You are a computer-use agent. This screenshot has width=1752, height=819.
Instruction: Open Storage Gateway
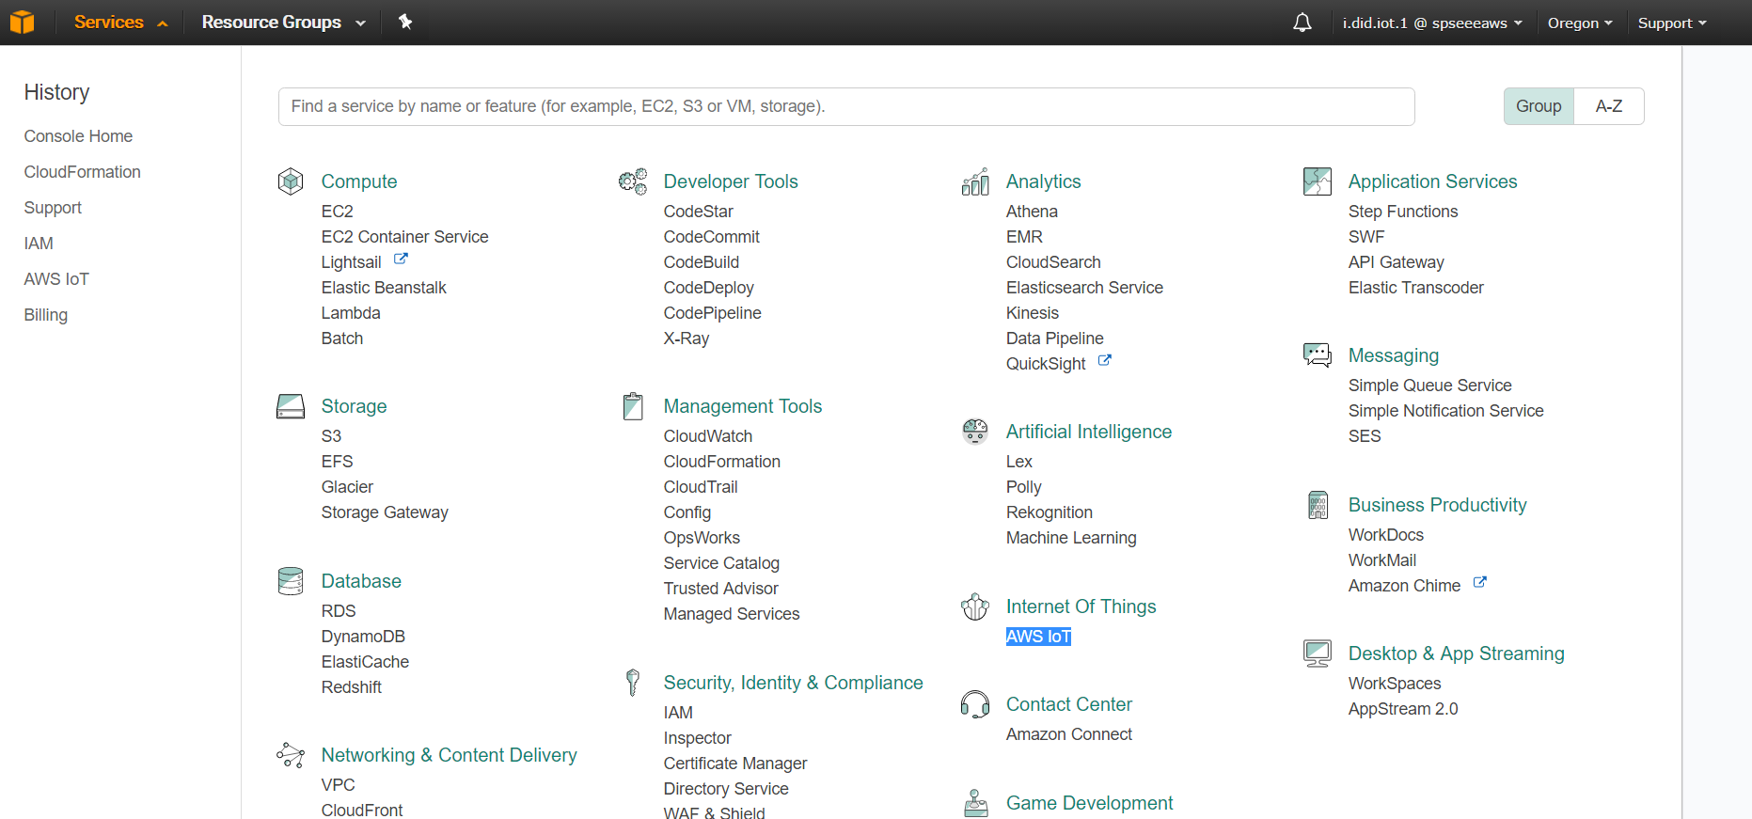(385, 512)
